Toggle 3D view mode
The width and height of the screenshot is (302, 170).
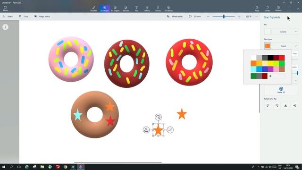click(195, 17)
